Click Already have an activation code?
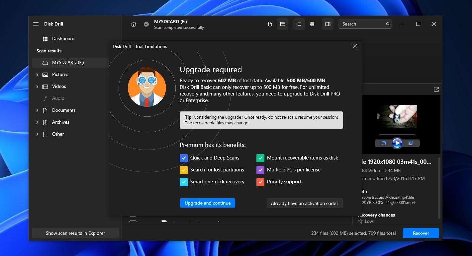This screenshot has width=472, height=256. tap(304, 203)
